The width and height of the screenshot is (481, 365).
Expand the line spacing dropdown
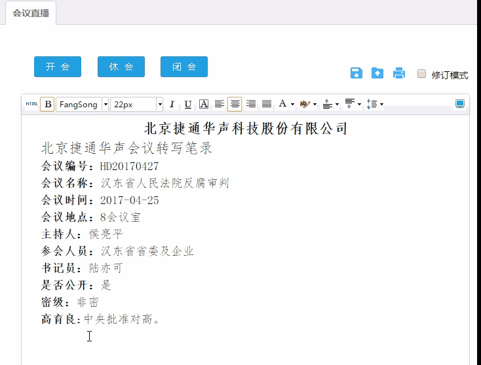coord(374,104)
